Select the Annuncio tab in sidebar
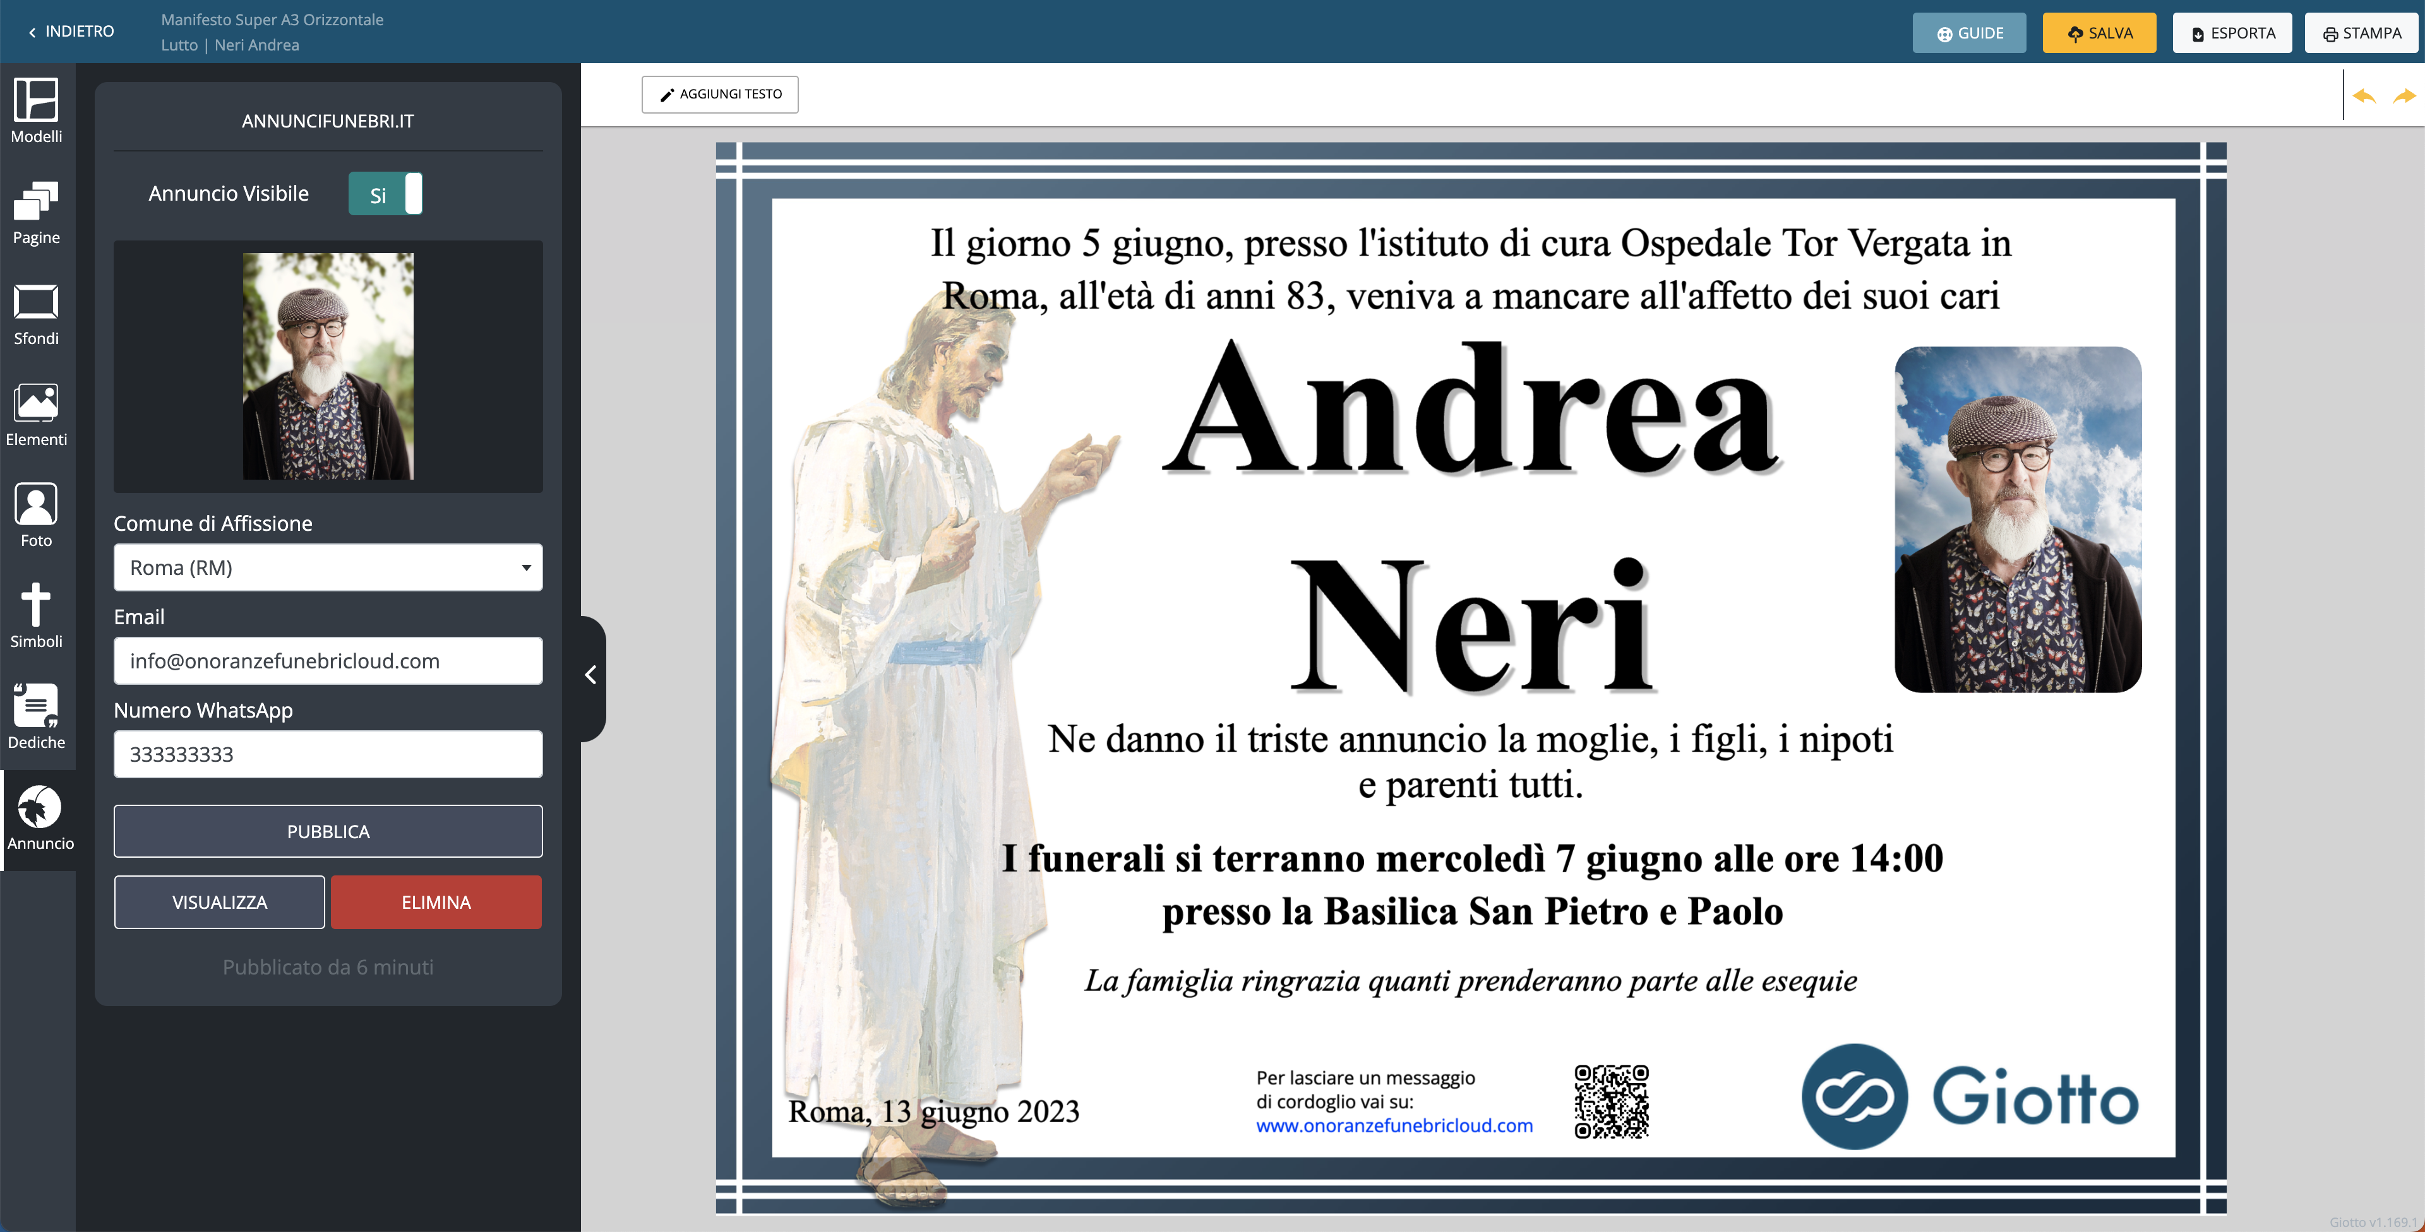The height and width of the screenshot is (1232, 2425). point(39,818)
